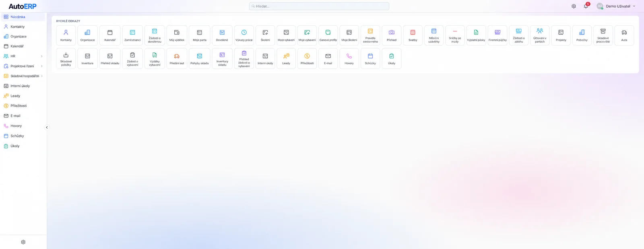Open the Pravidla cestovného tile

click(x=370, y=35)
